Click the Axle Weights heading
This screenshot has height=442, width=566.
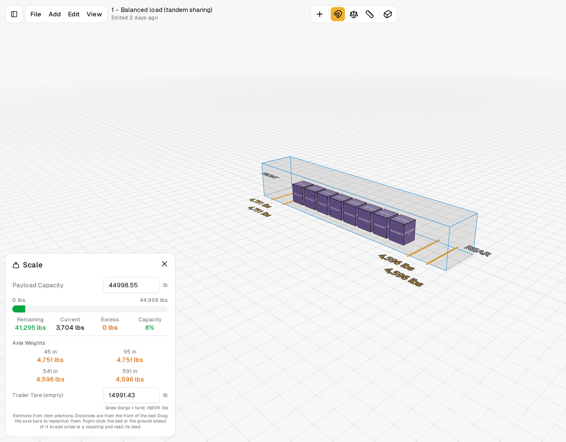pos(29,343)
